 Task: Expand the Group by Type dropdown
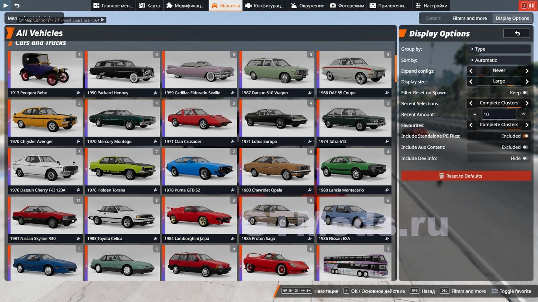[x=499, y=49]
